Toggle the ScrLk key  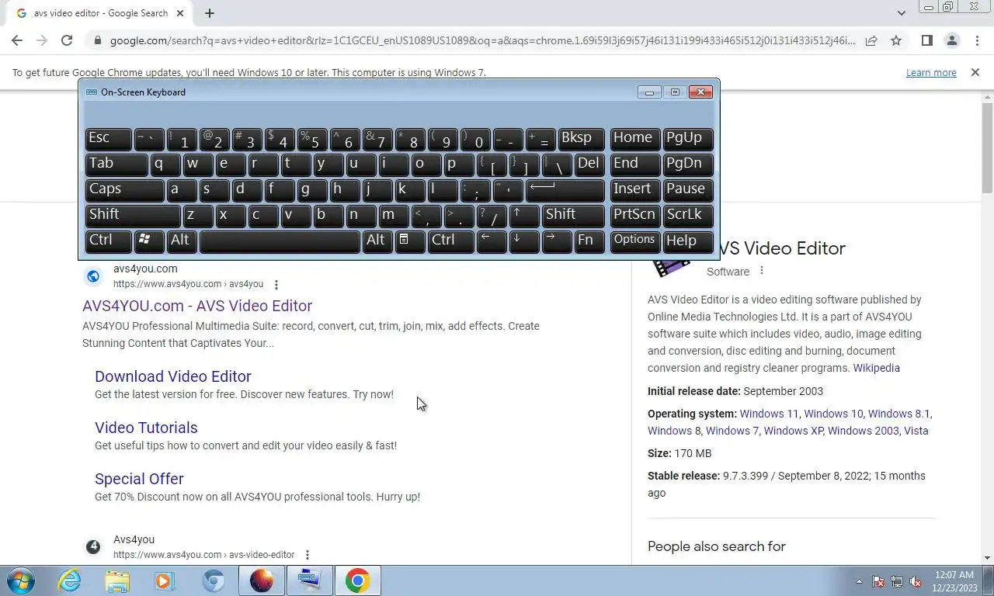[x=688, y=215]
